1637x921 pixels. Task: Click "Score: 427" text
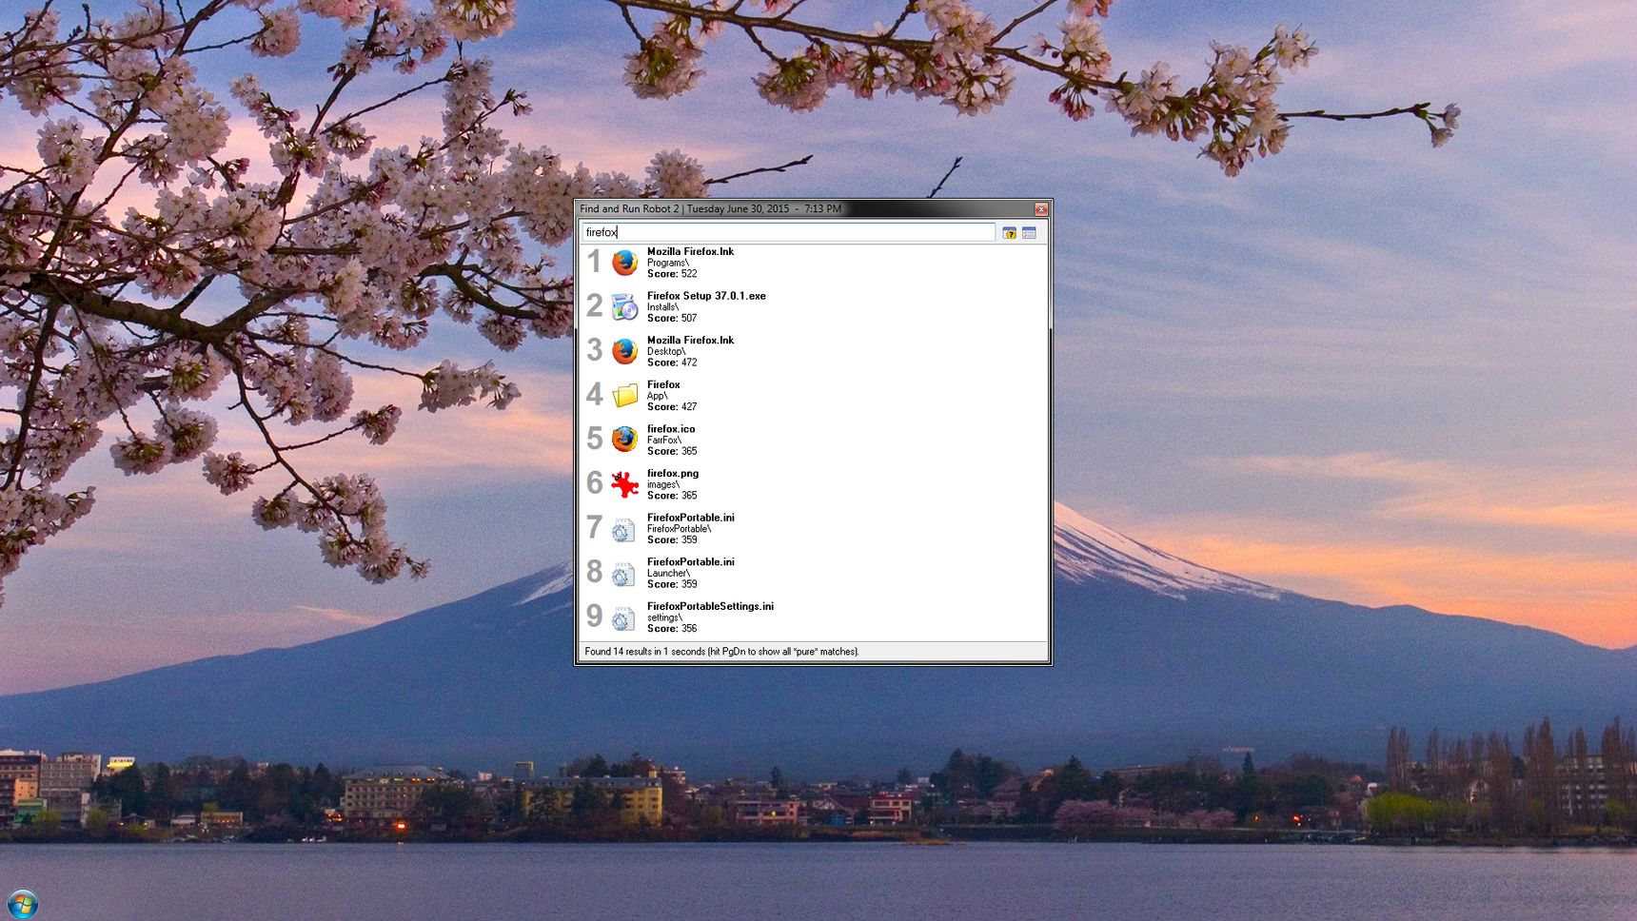672,407
